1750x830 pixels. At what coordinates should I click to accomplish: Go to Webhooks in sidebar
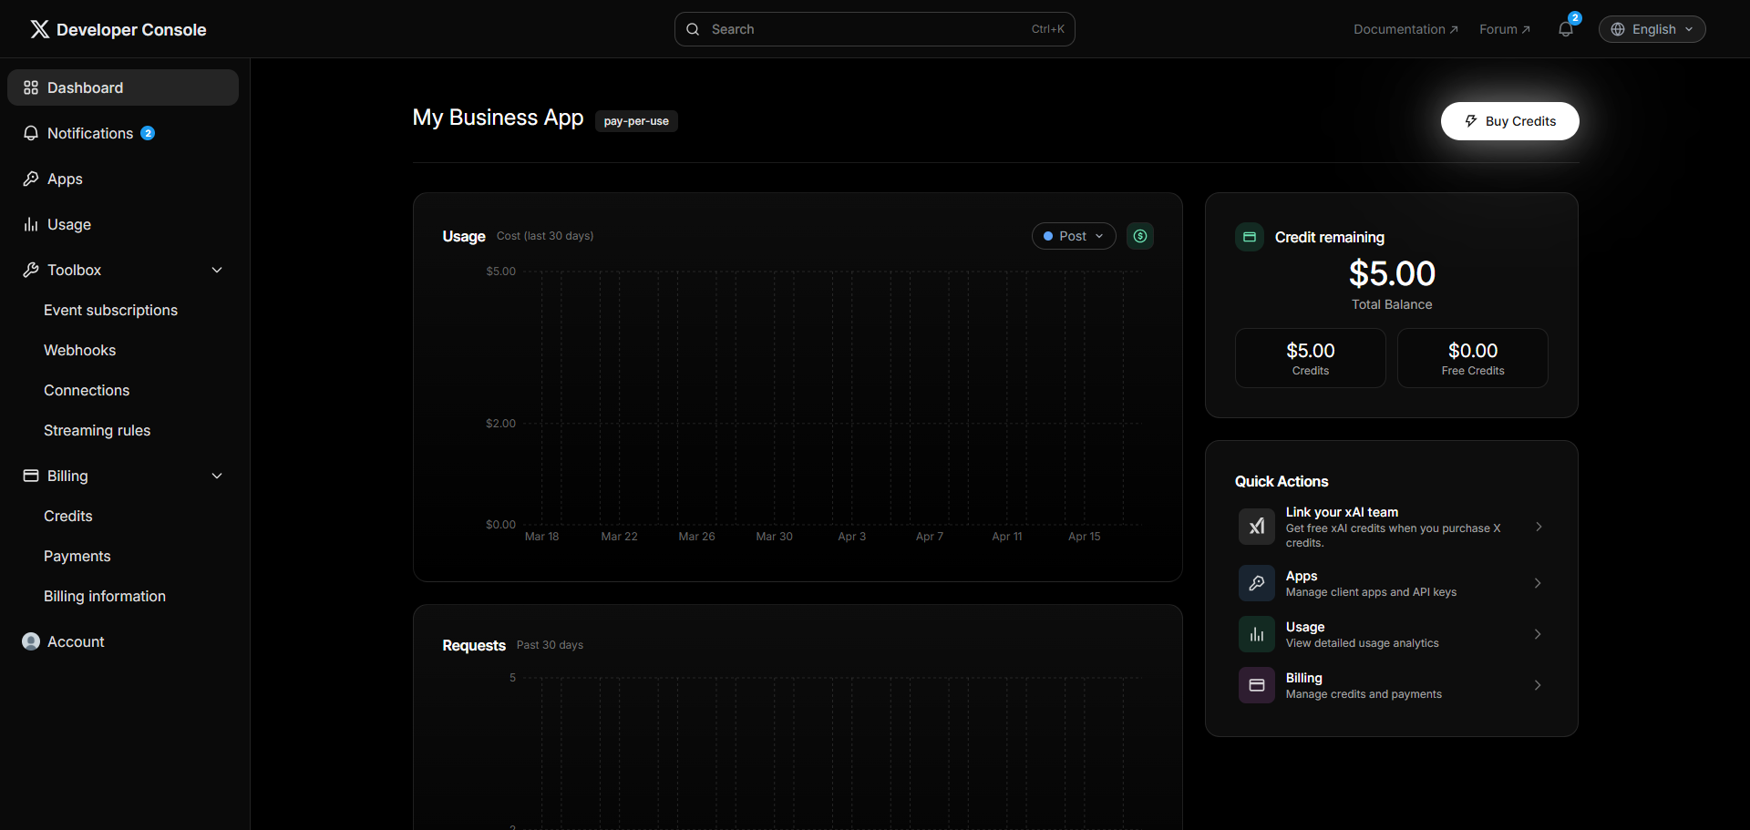coord(80,350)
